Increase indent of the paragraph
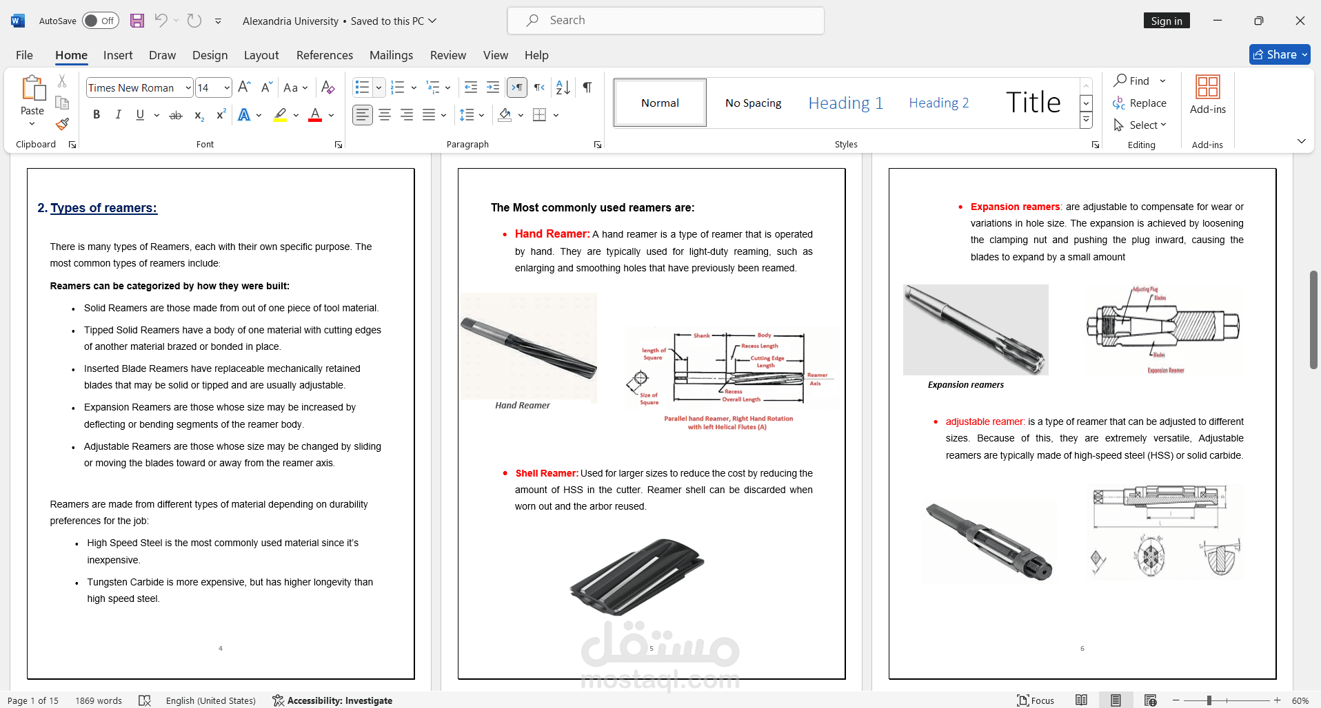This screenshot has width=1321, height=708. [x=493, y=87]
